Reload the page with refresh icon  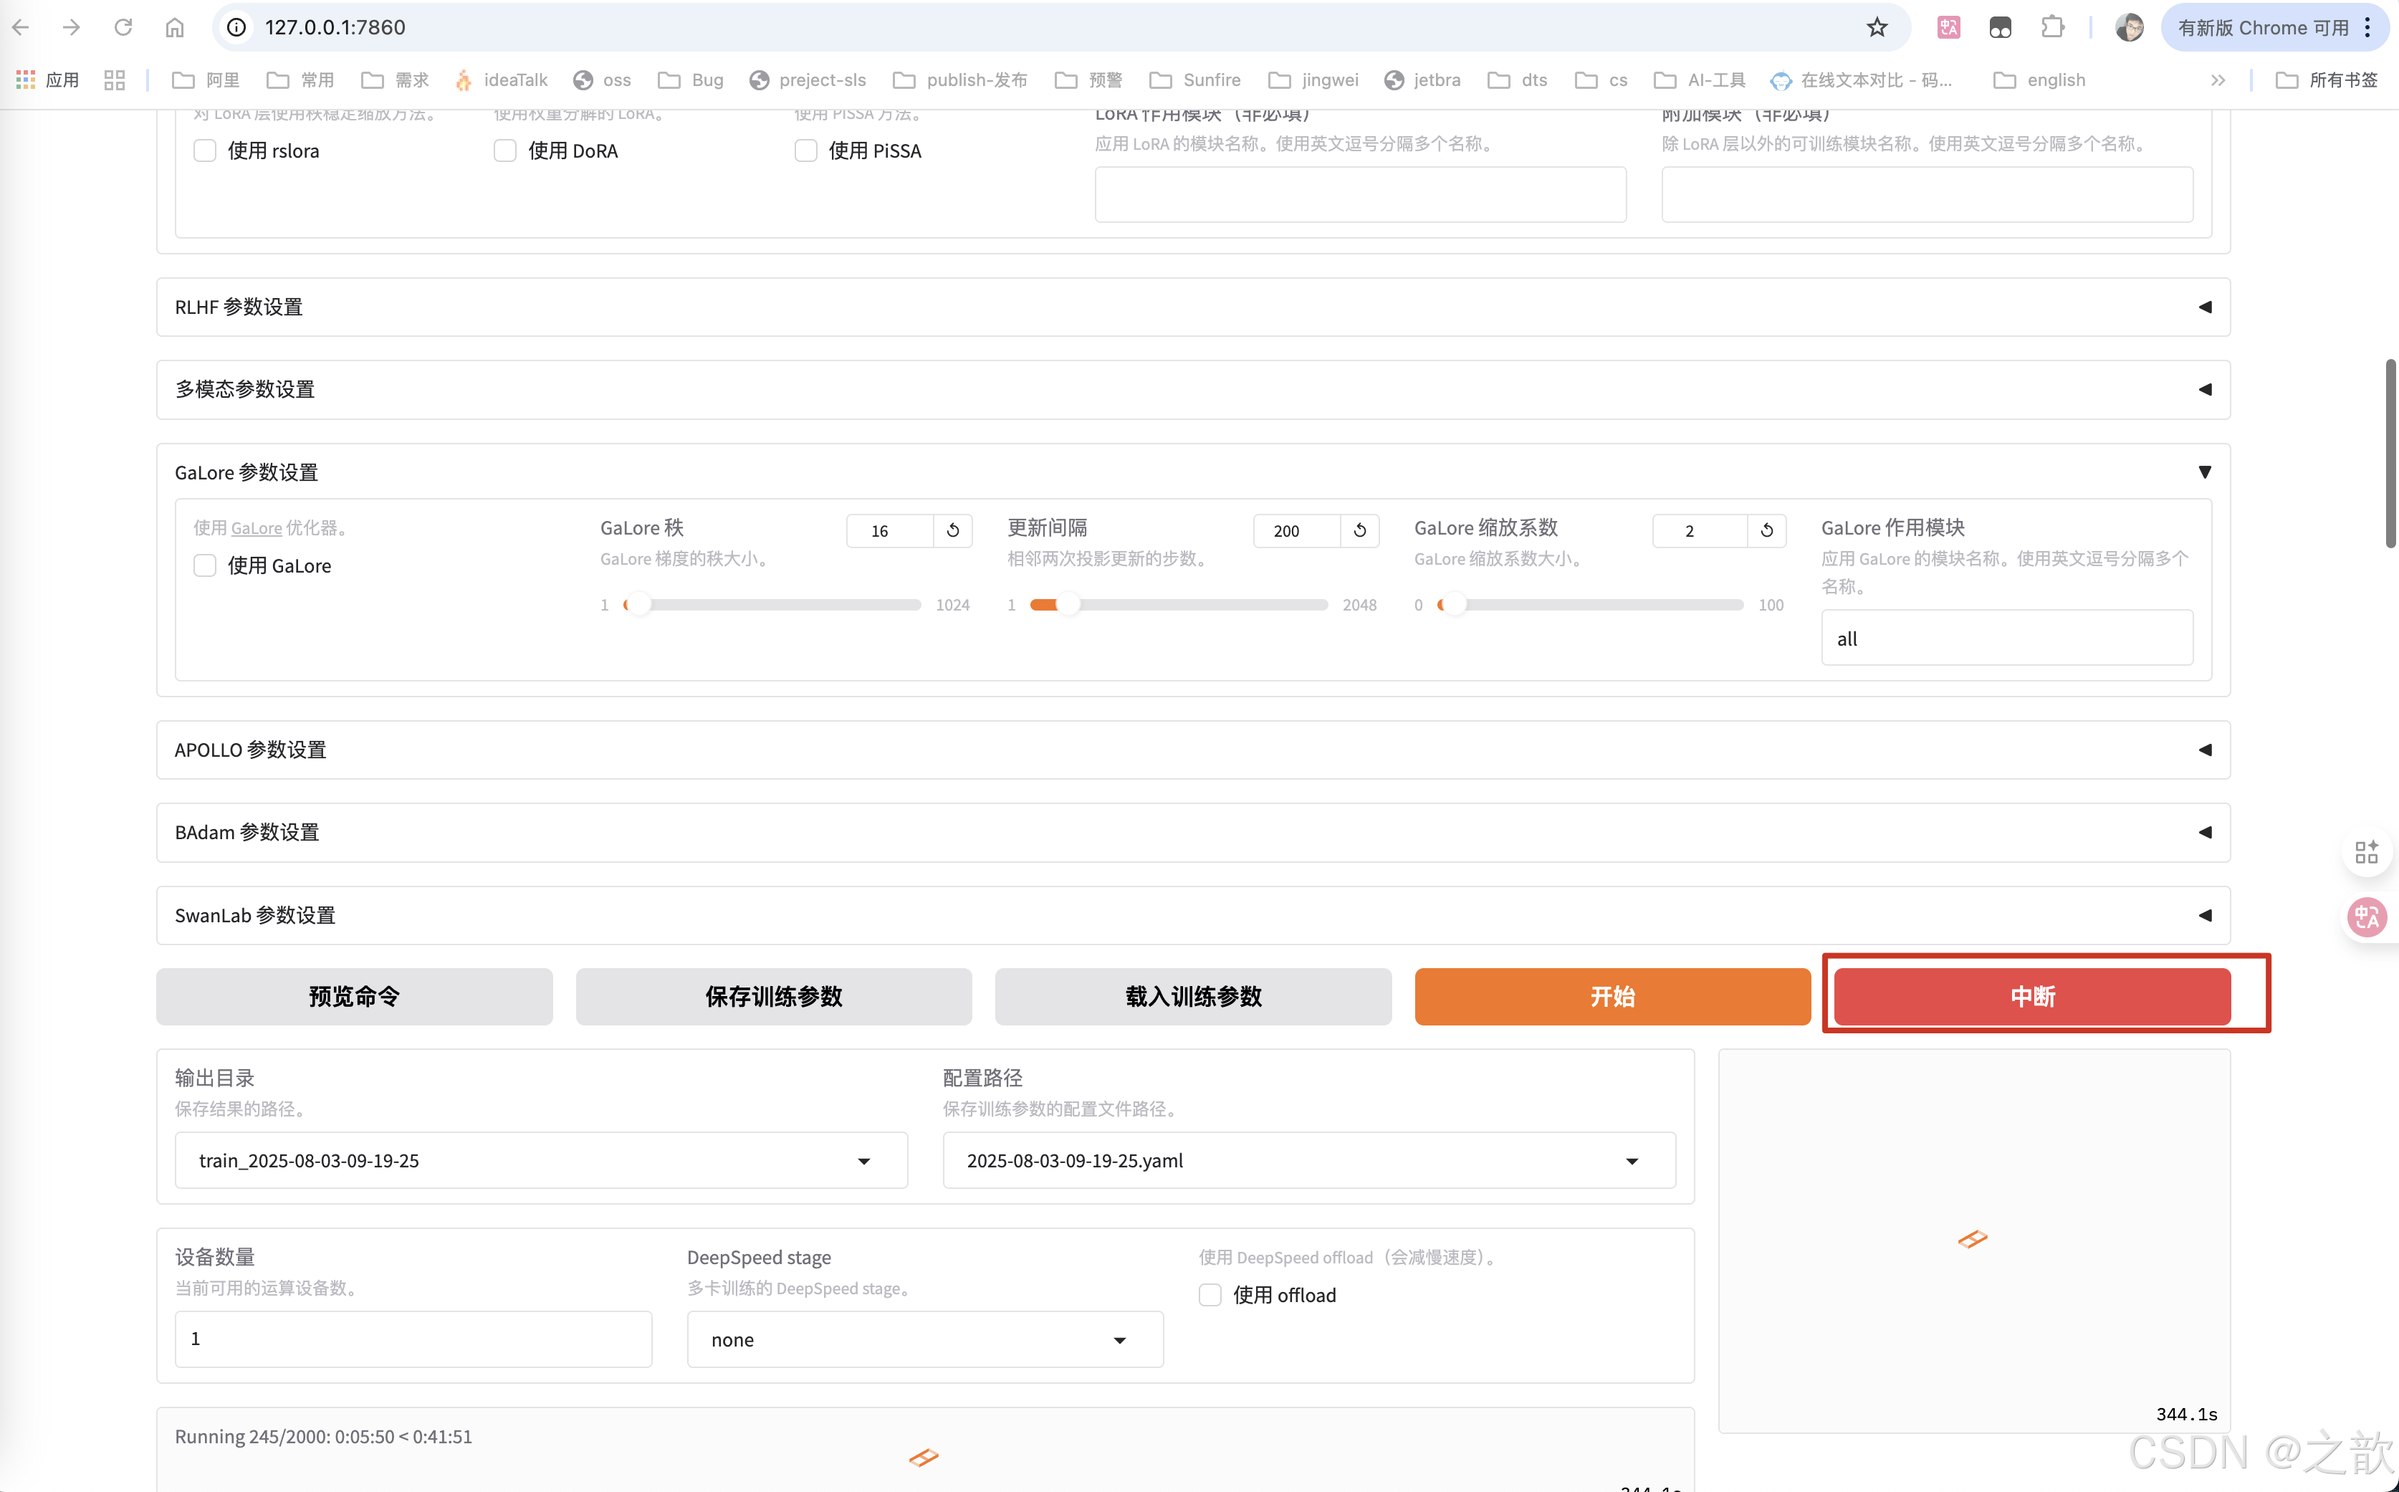coord(123,27)
